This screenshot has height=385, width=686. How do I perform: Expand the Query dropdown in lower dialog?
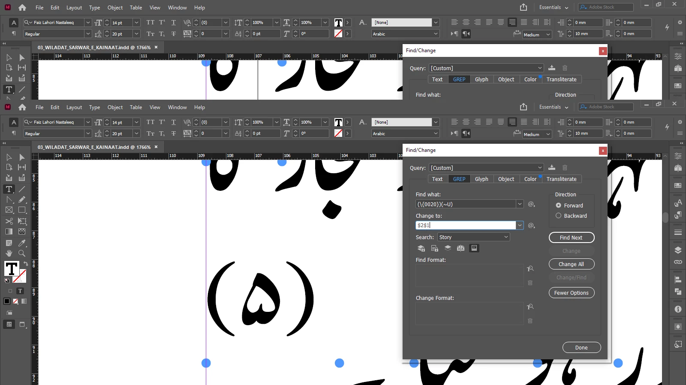pos(540,168)
